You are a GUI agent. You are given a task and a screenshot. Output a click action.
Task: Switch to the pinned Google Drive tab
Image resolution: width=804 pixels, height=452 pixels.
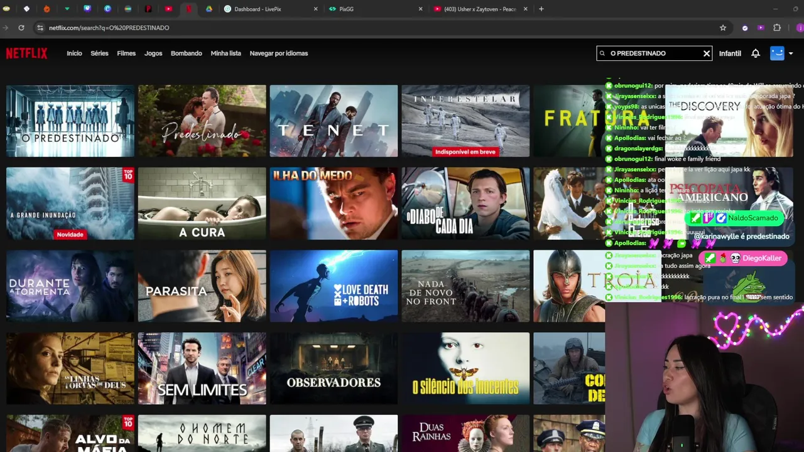click(x=209, y=9)
